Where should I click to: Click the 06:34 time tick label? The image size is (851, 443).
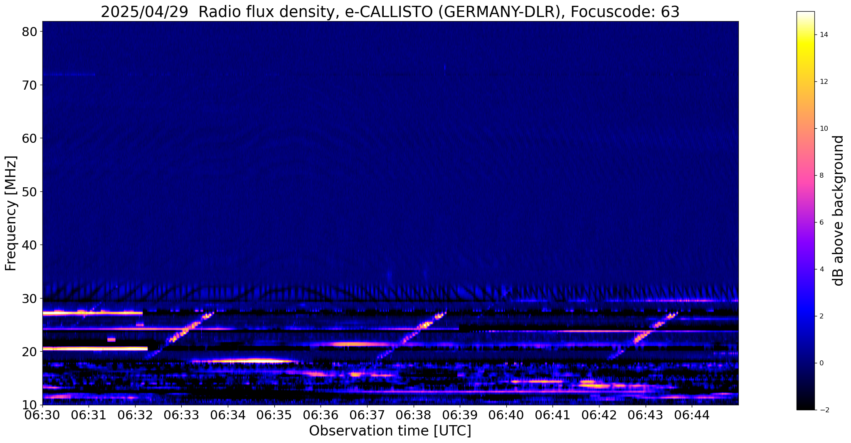(x=228, y=415)
